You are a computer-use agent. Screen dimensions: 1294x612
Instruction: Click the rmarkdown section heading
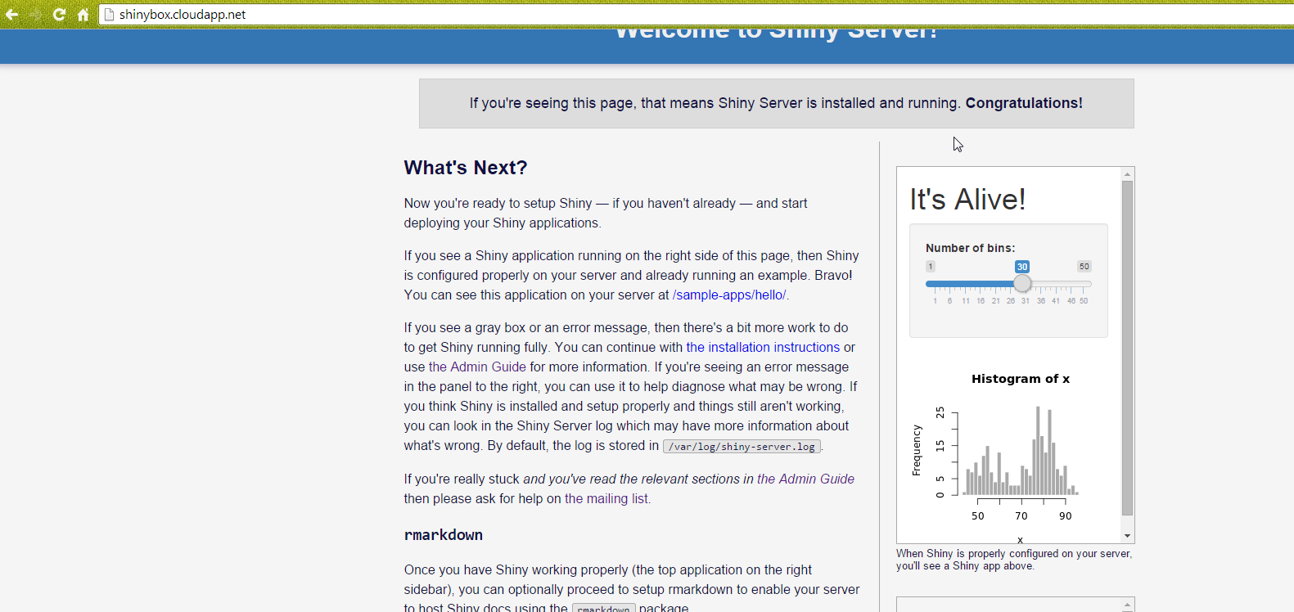[x=443, y=534]
